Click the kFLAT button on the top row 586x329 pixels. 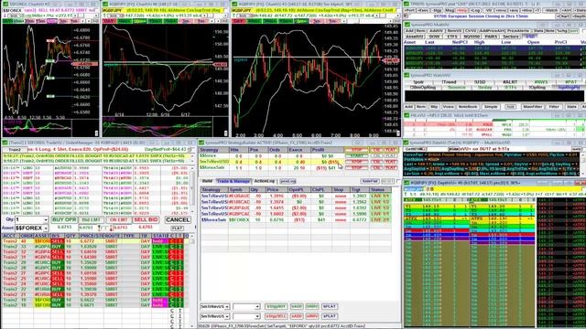tap(330, 307)
